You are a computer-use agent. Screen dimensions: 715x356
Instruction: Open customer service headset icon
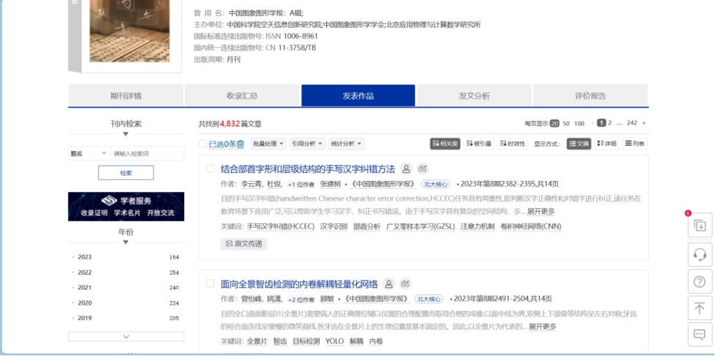[x=700, y=254]
